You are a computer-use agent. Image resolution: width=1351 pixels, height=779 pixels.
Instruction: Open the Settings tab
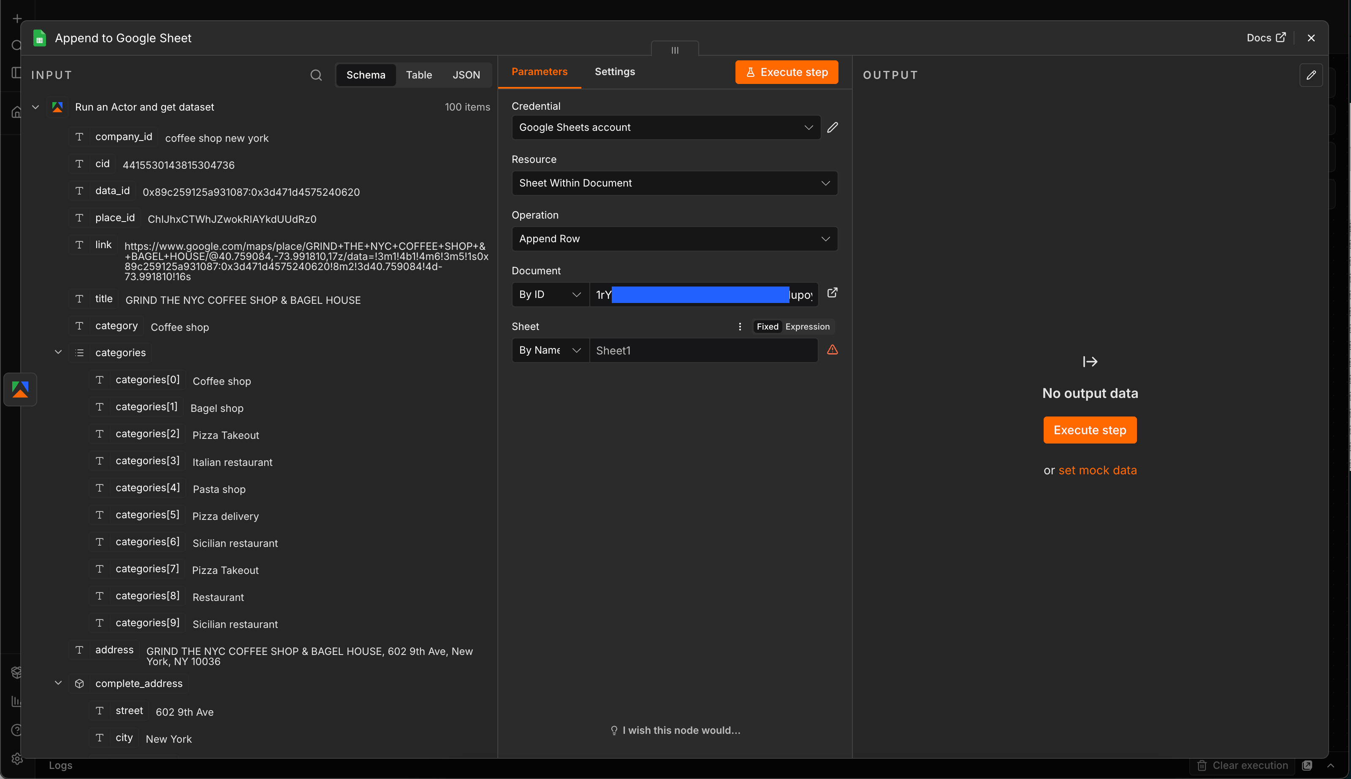(x=614, y=72)
